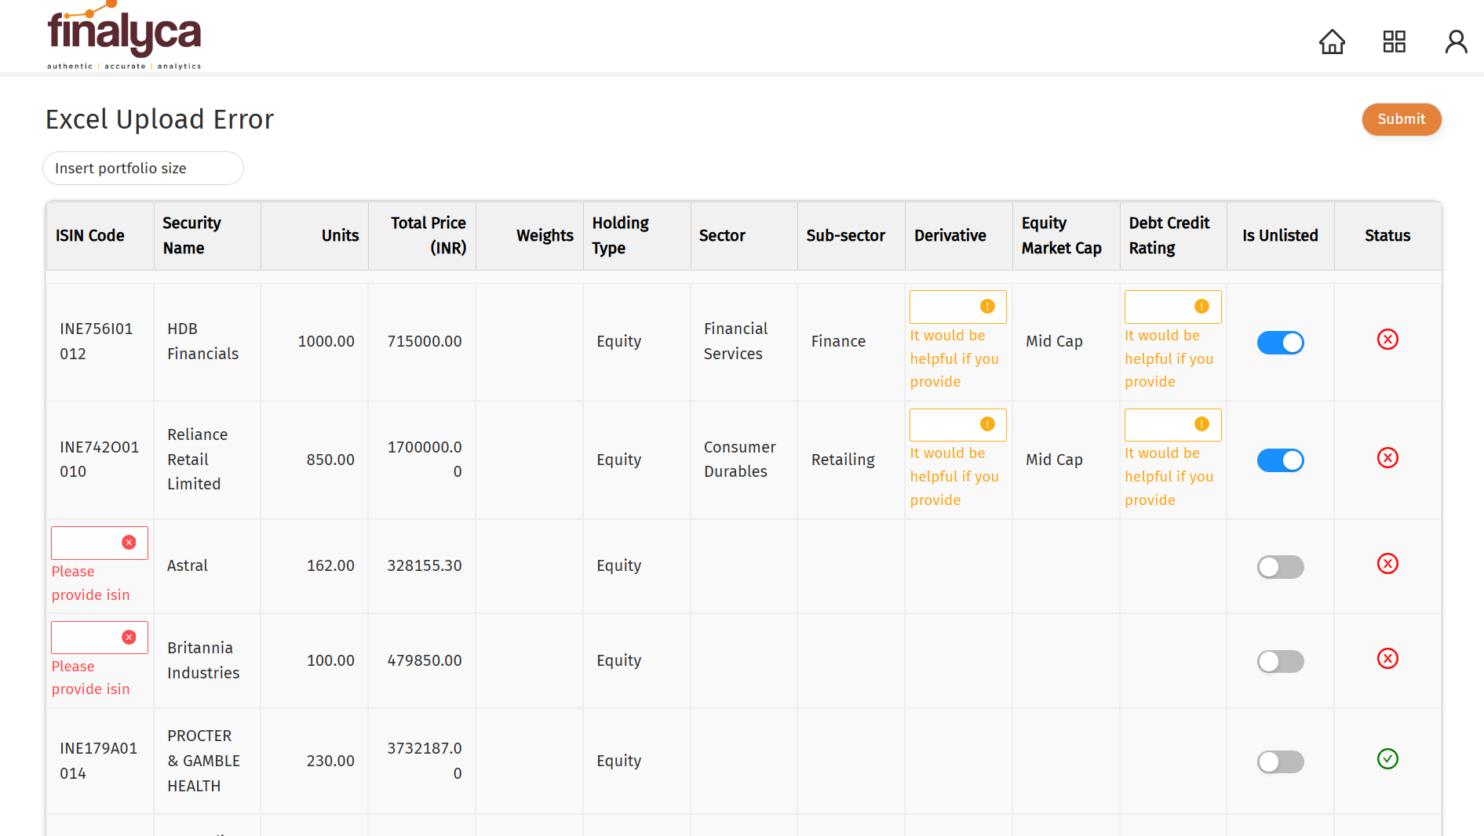Click red error icon in Astral ISIN field
Screen dimensions: 1484x836
(x=129, y=543)
